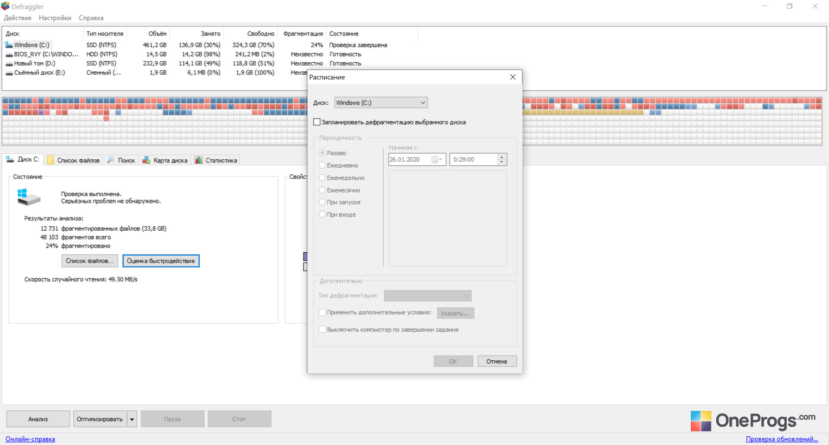The image size is (829, 445).
Task: Click the Оптимизировать button
Action: 100,419
